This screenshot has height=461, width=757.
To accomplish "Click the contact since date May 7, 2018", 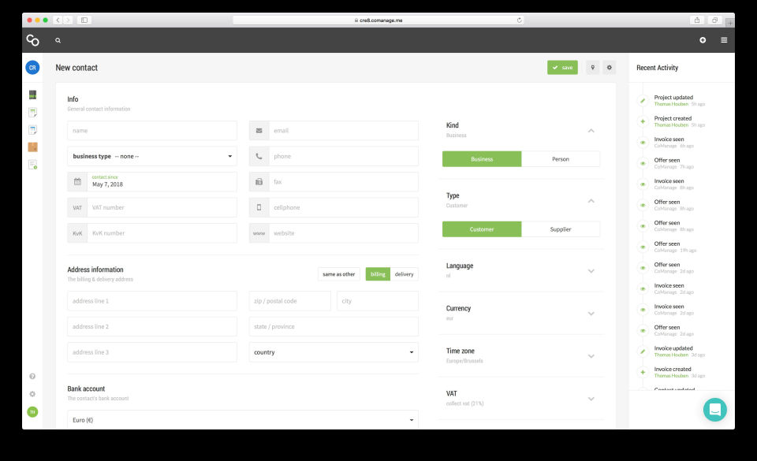I will 162,182.
